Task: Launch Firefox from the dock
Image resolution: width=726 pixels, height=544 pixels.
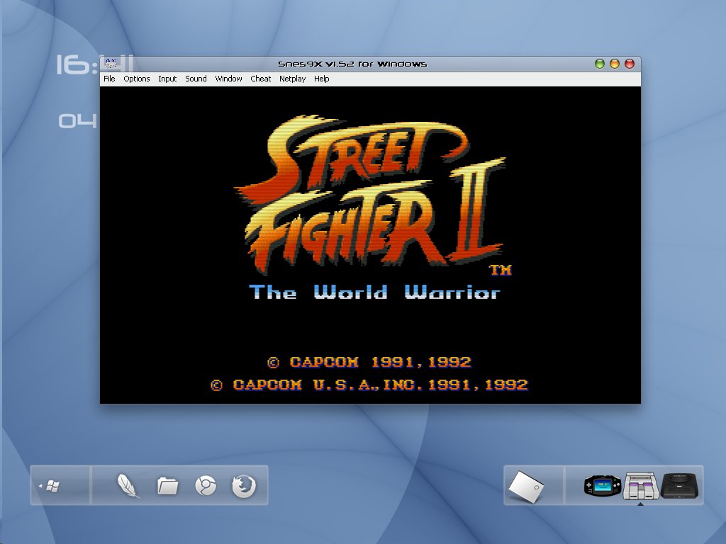Action: [x=244, y=486]
